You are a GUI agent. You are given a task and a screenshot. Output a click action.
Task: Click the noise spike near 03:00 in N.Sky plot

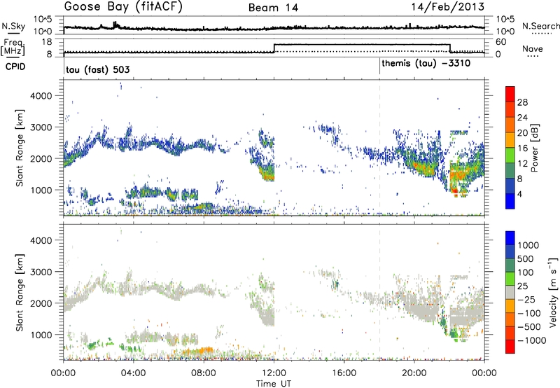(x=115, y=25)
